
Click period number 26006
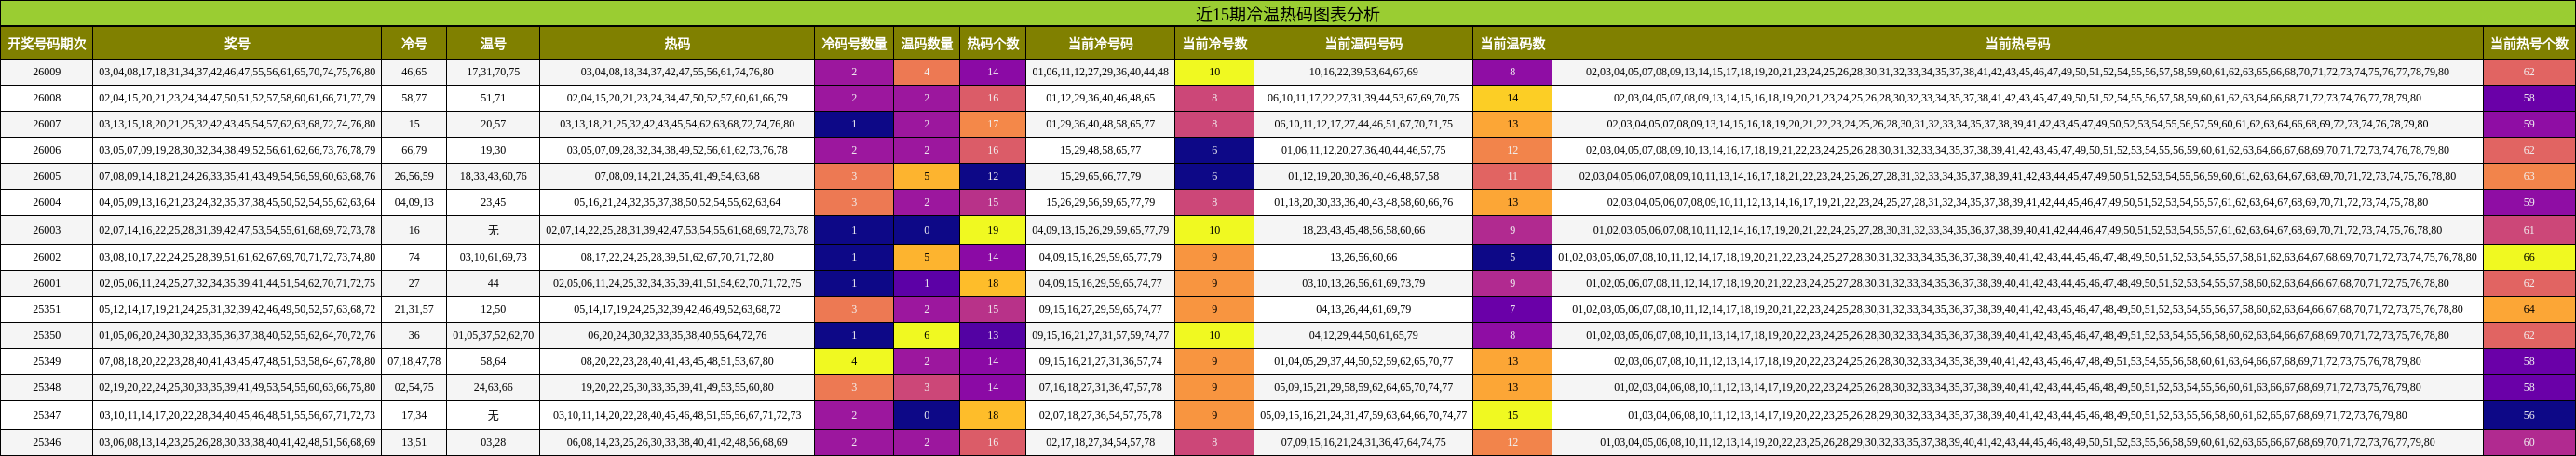46,150
